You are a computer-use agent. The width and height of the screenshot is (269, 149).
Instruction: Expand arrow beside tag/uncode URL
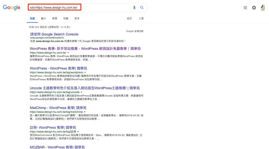pos(81,92)
